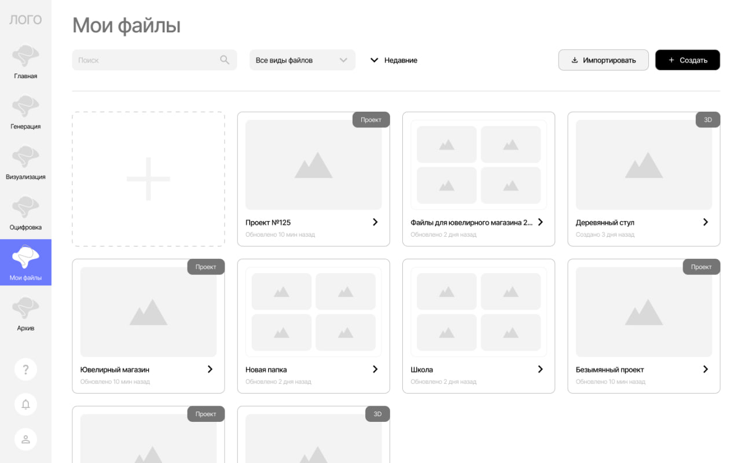Select the Мои файлы sidebar icon
The image size is (741, 463).
tap(25, 258)
